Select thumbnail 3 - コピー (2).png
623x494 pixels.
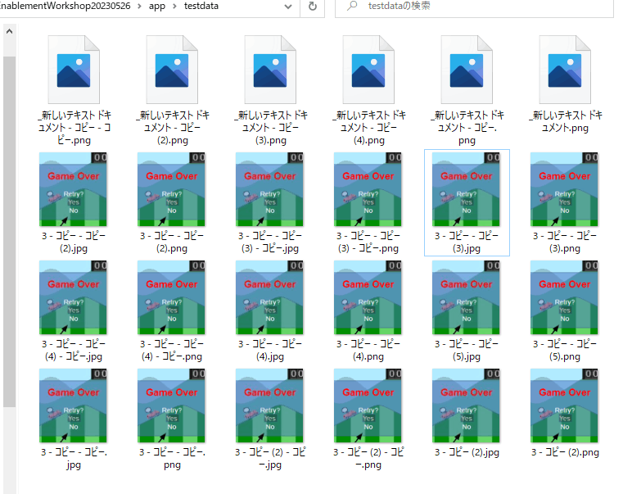tap(564, 406)
